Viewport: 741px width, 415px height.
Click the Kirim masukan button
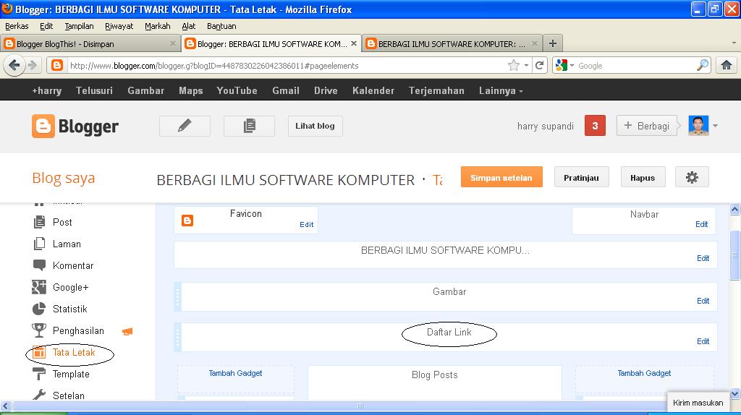698,403
